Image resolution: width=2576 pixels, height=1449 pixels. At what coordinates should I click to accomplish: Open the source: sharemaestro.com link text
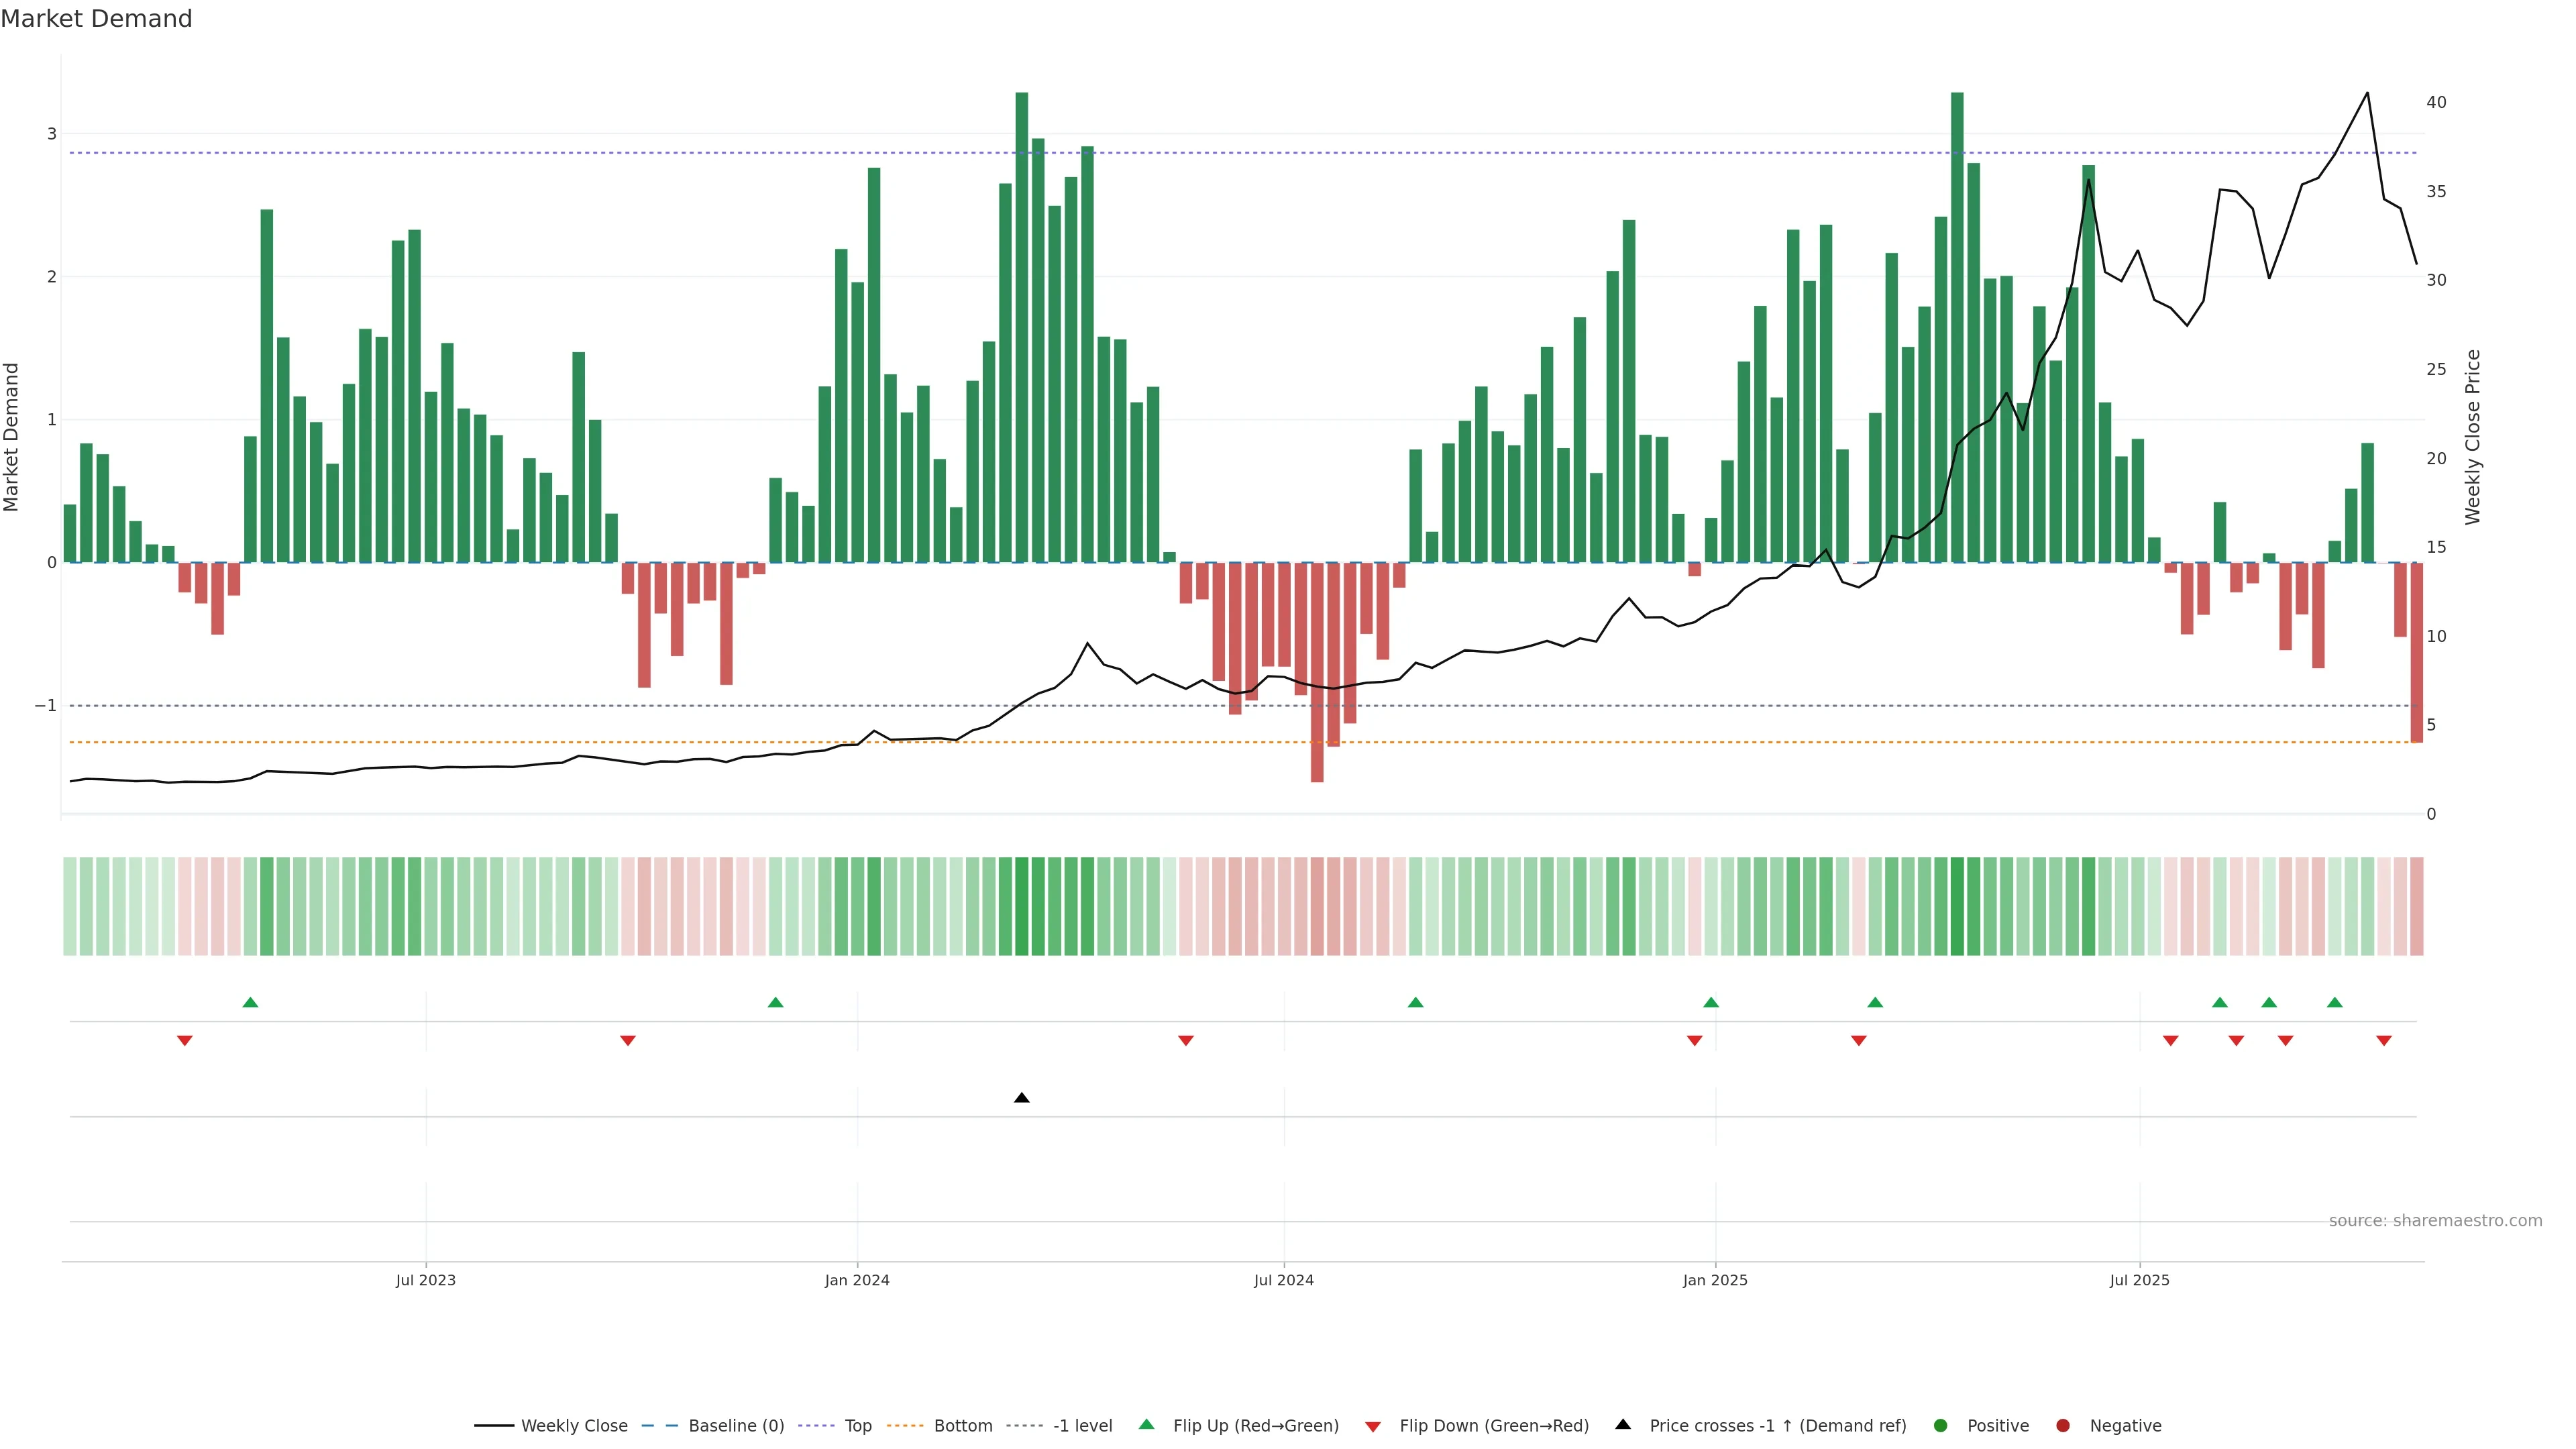(x=2435, y=1221)
